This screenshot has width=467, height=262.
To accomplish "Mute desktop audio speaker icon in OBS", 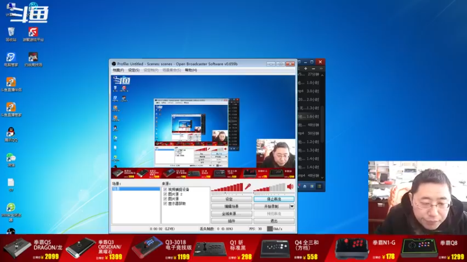I will pos(290,187).
